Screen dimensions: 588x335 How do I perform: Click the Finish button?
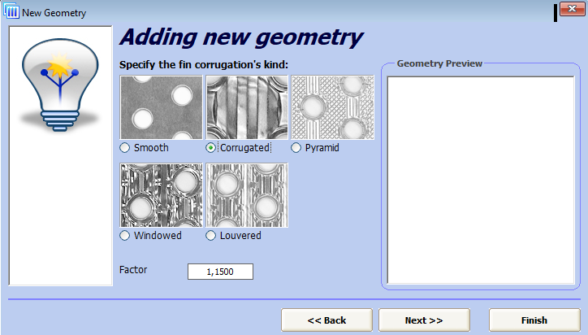coord(534,320)
